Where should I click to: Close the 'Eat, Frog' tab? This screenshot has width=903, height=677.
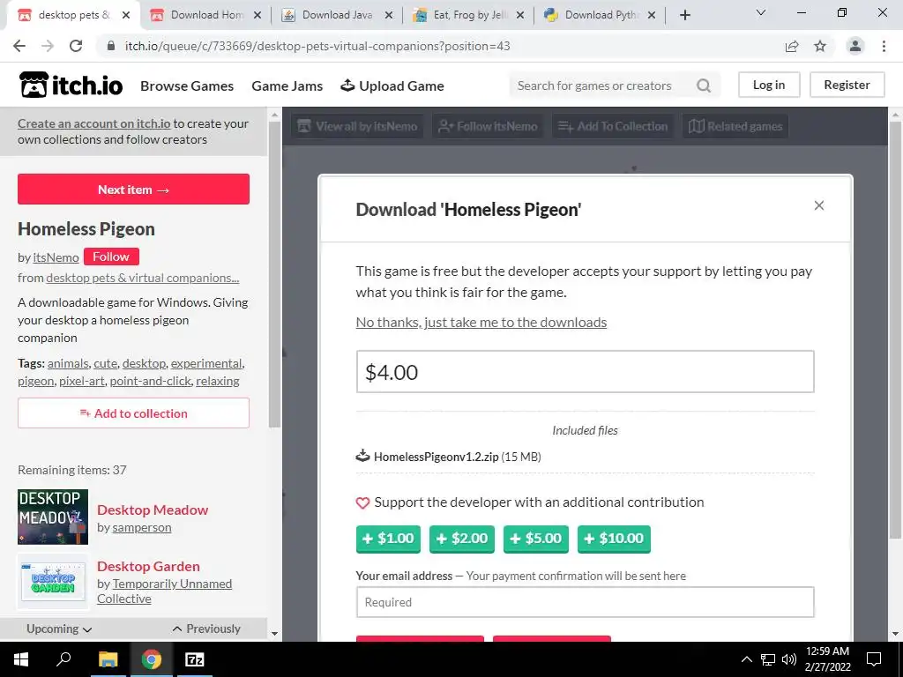(520, 16)
